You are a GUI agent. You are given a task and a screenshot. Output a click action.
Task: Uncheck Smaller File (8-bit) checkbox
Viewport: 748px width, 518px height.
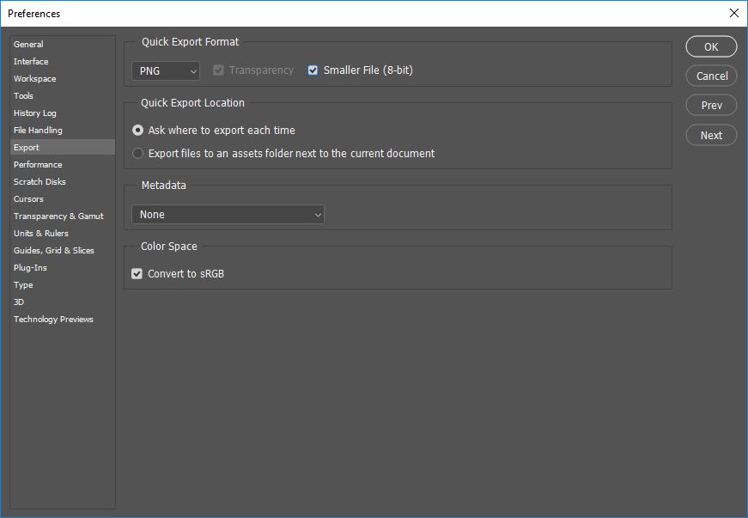(x=313, y=70)
